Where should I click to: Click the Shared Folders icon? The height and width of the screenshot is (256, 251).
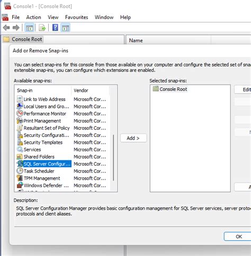(x=20, y=157)
